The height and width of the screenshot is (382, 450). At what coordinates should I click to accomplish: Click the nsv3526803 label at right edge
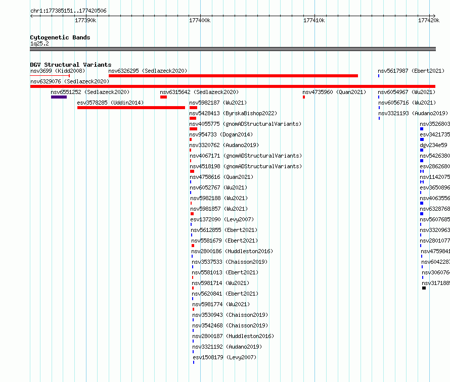tap(435, 124)
